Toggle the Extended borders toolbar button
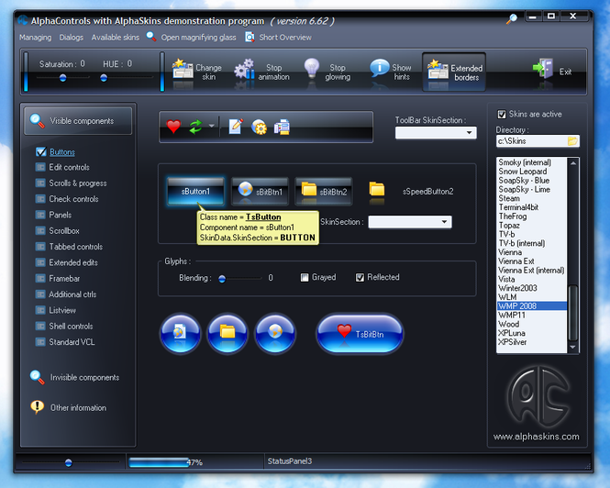The height and width of the screenshot is (488, 610). tap(454, 72)
